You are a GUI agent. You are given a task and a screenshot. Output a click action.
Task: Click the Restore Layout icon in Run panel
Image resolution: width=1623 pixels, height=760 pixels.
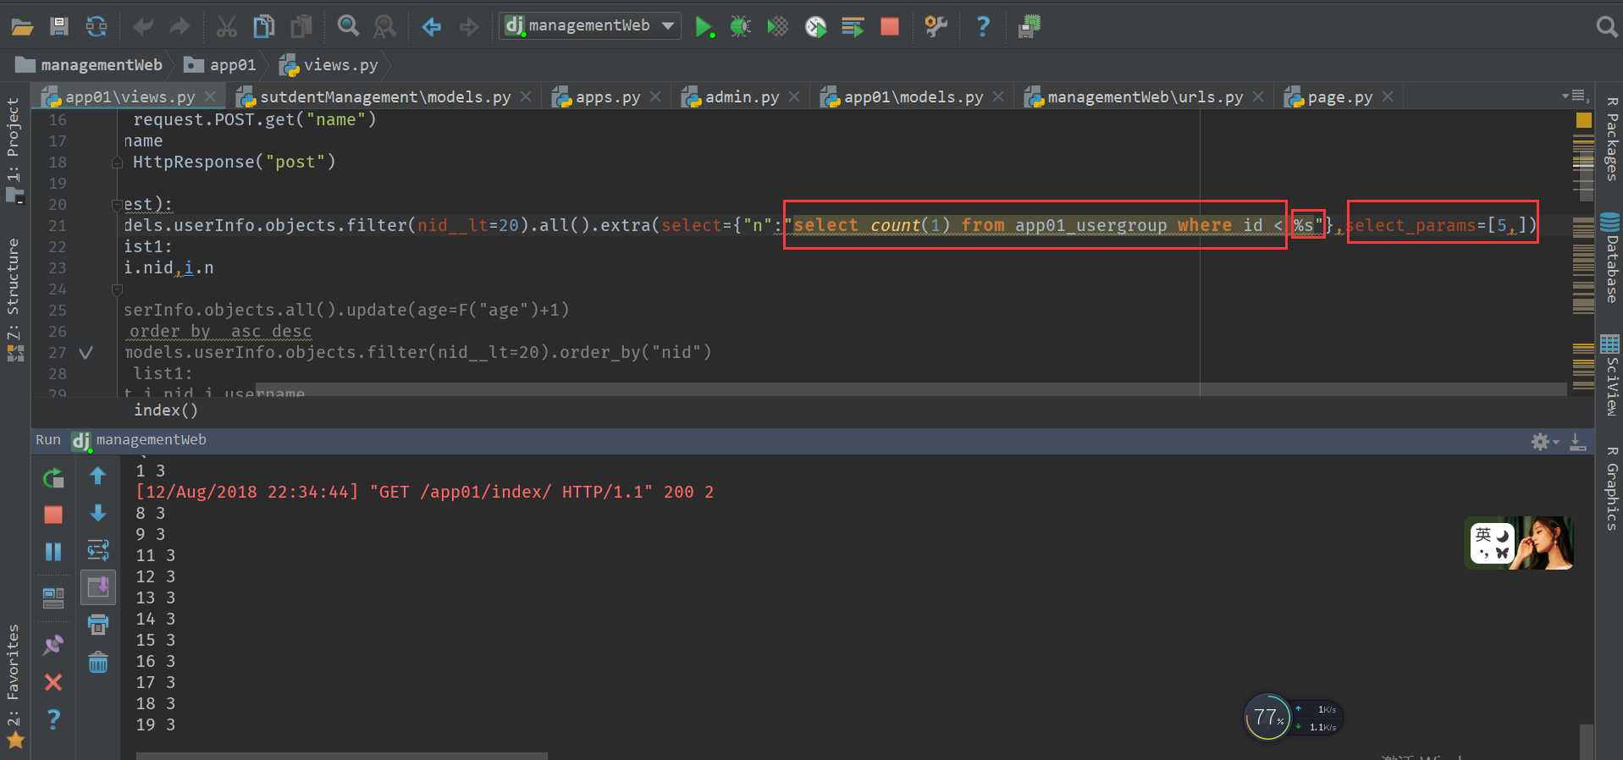point(52,598)
